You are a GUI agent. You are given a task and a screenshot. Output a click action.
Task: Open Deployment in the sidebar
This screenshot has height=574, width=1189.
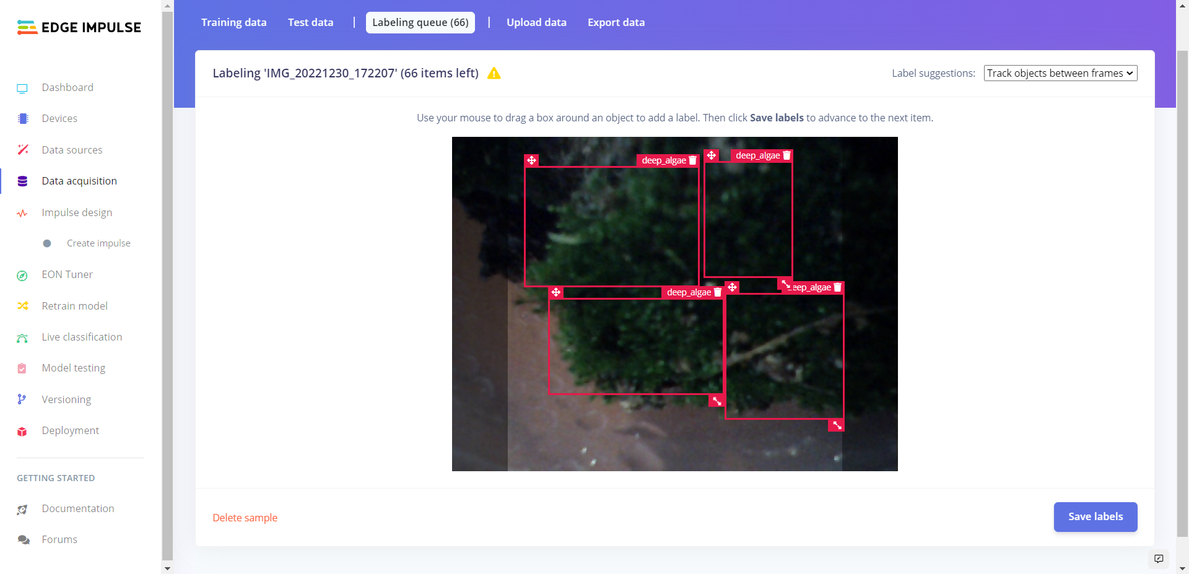[x=70, y=430]
